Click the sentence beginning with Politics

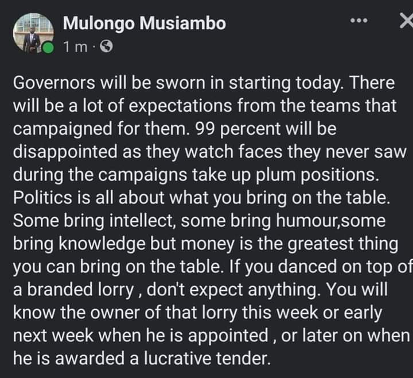coord(201,198)
